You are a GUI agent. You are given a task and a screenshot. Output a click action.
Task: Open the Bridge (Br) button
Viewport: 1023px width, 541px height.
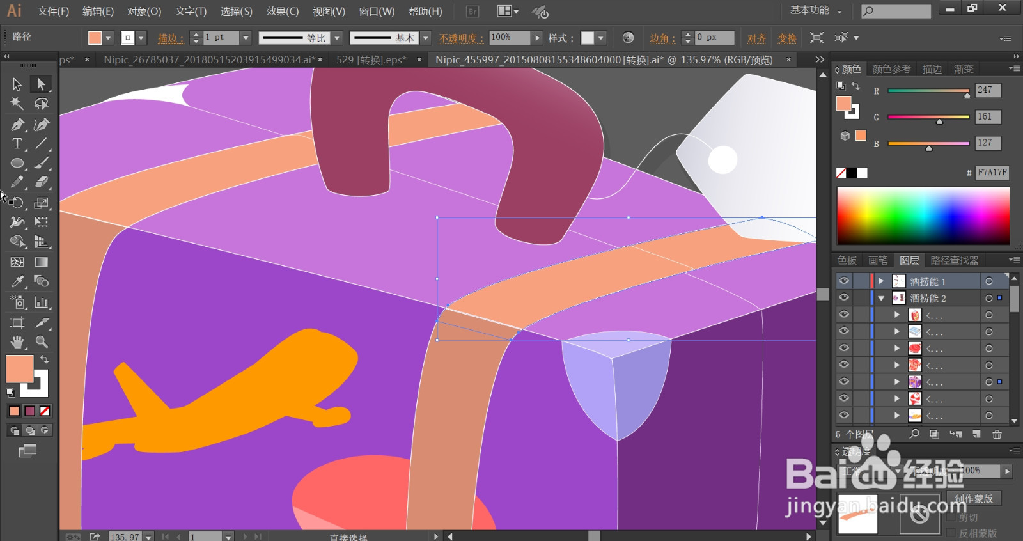tap(472, 12)
